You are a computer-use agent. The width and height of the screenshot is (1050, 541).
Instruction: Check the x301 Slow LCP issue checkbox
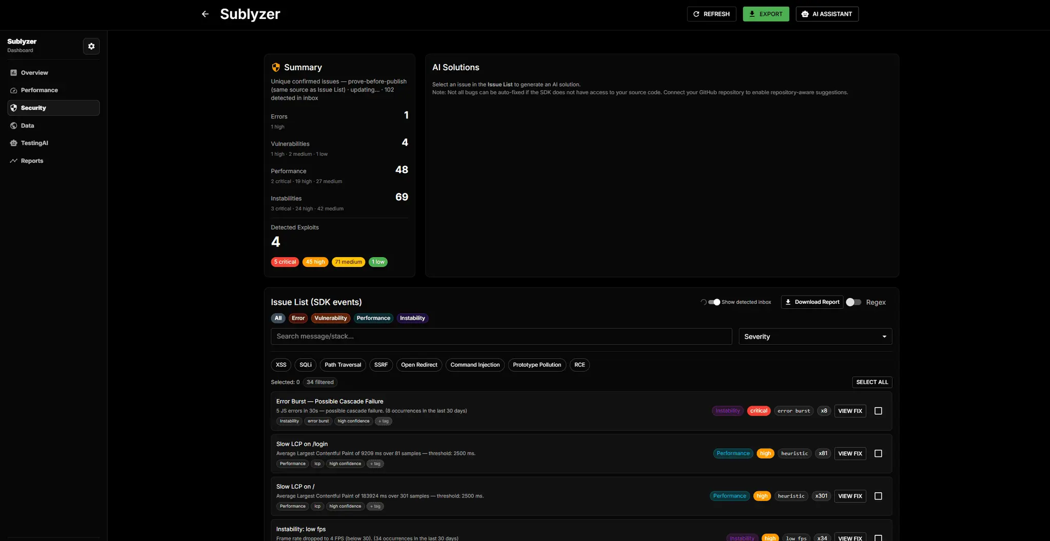coord(878,496)
